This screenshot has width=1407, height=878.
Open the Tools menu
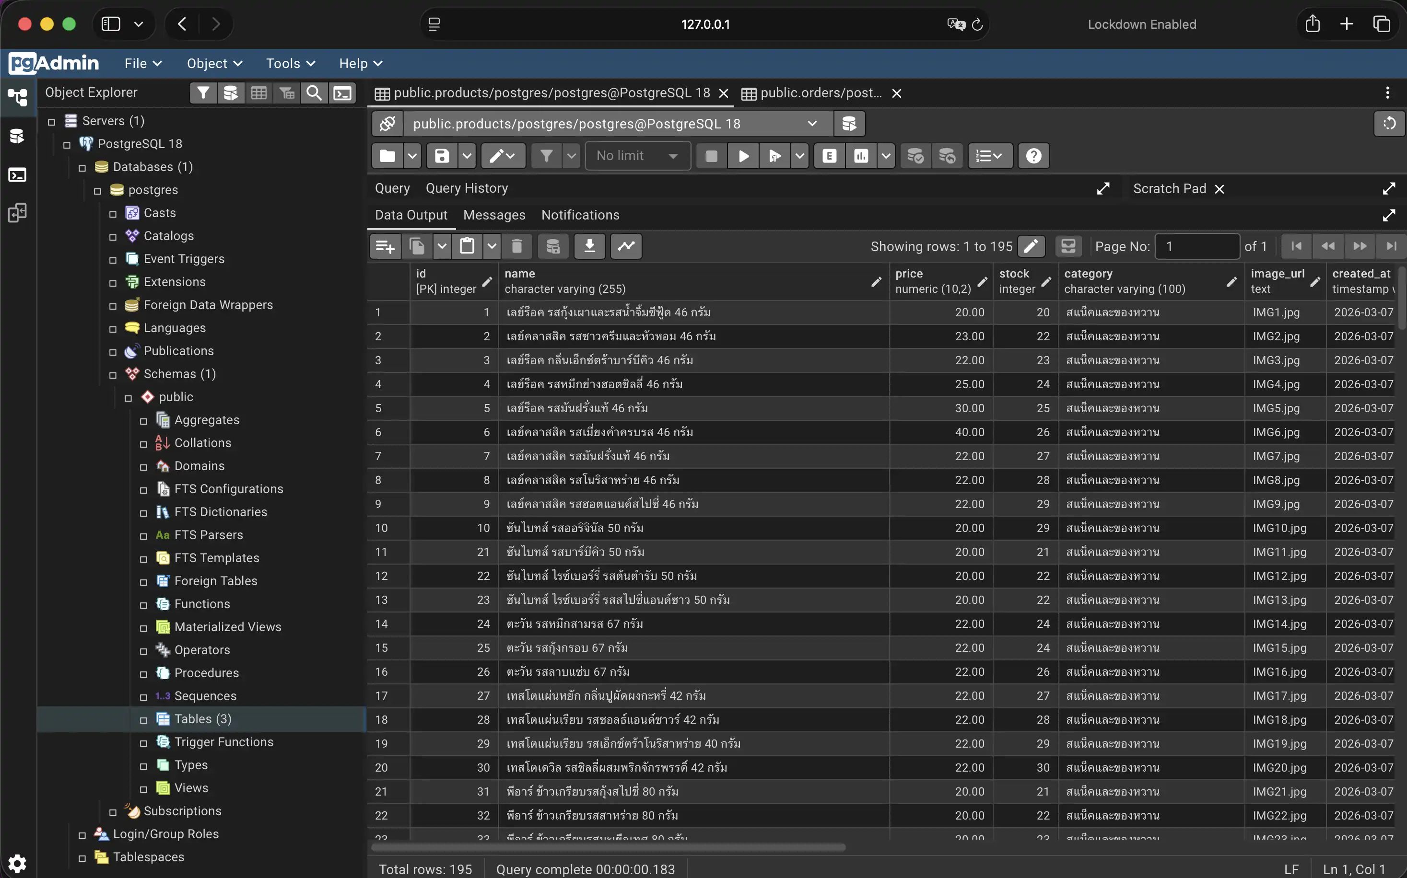click(290, 63)
